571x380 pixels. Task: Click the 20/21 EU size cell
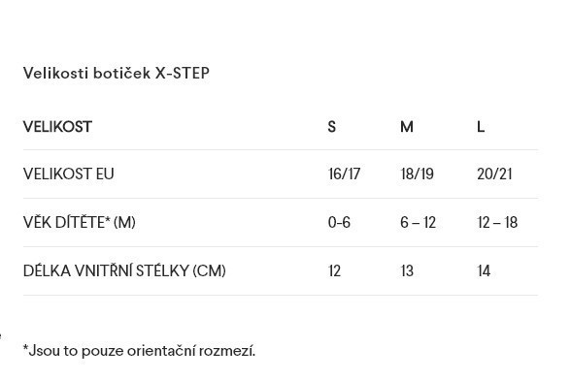coord(494,174)
